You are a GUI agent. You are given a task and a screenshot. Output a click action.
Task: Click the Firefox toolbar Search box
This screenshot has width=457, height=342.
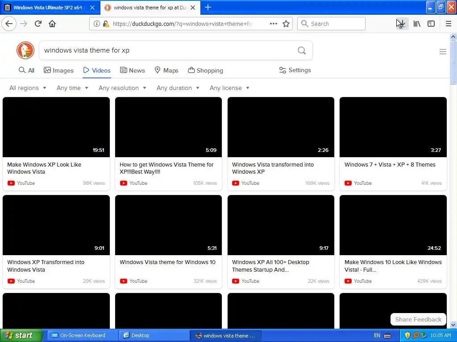point(331,24)
